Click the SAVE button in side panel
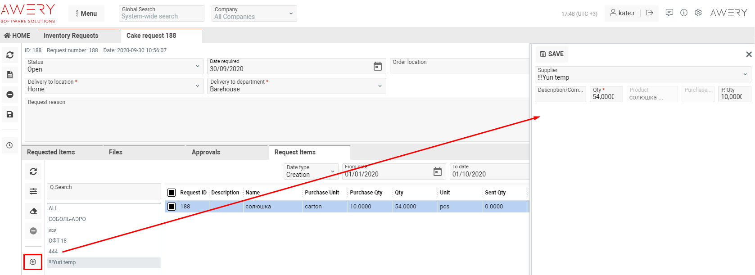 (x=552, y=54)
